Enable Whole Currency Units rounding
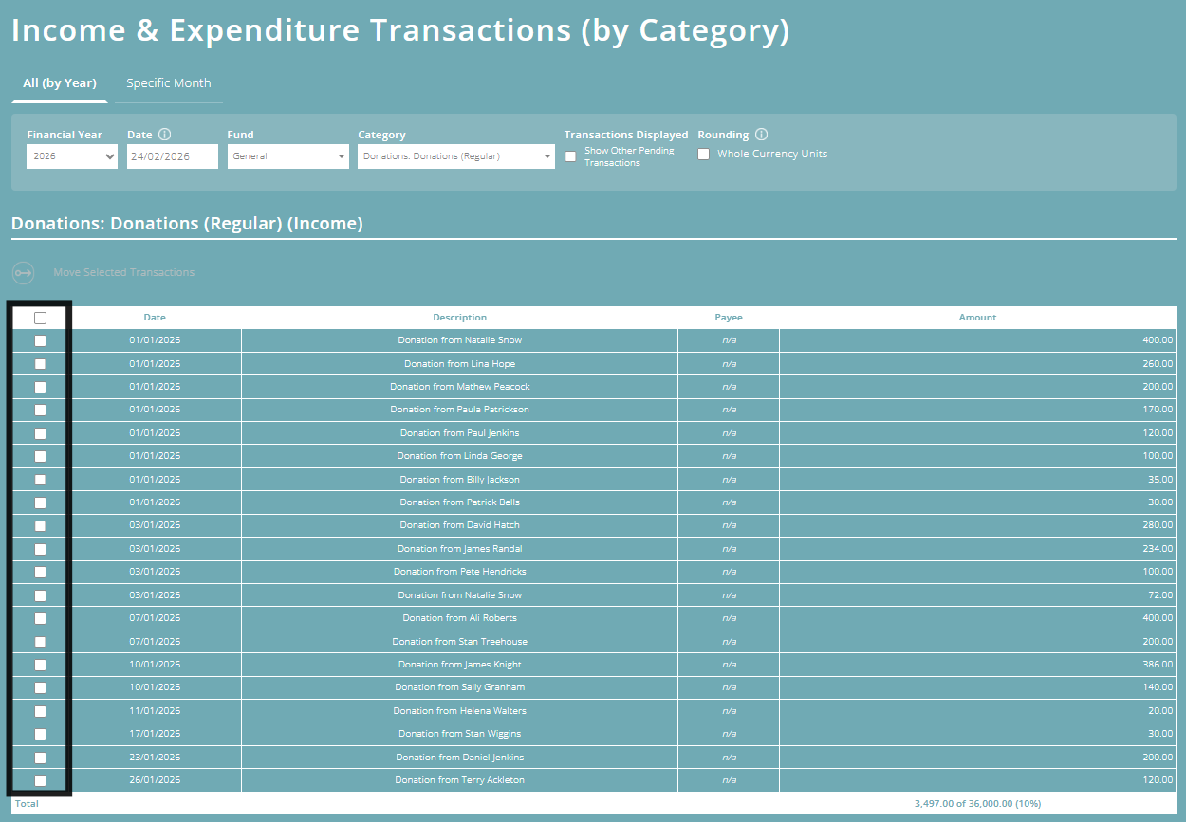The height and width of the screenshot is (822, 1186). point(703,154)
